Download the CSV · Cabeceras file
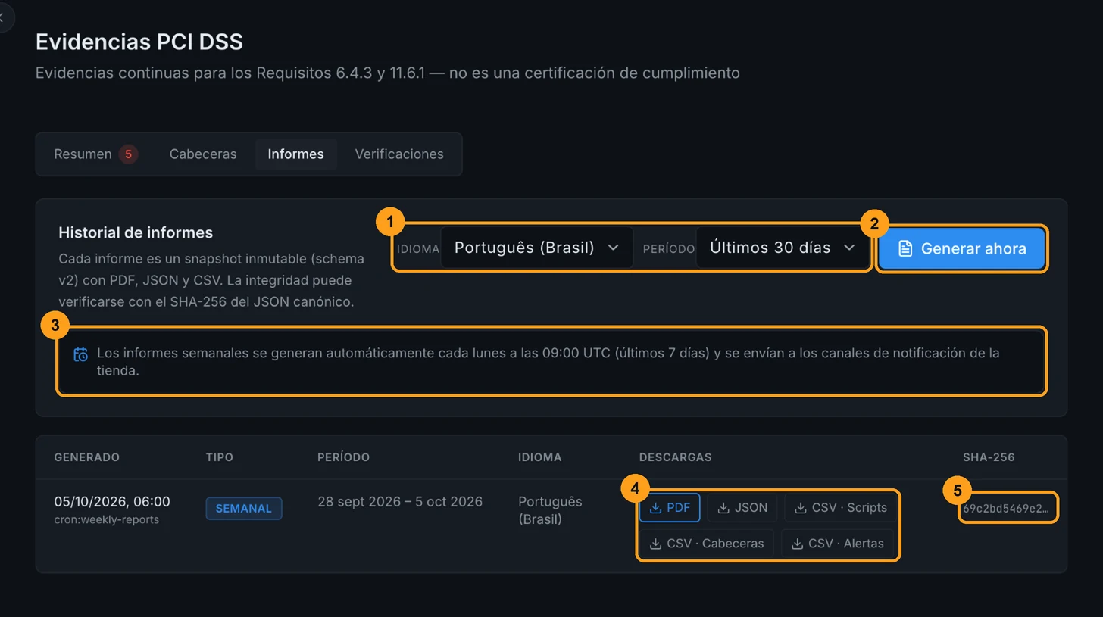 [706, 544]
